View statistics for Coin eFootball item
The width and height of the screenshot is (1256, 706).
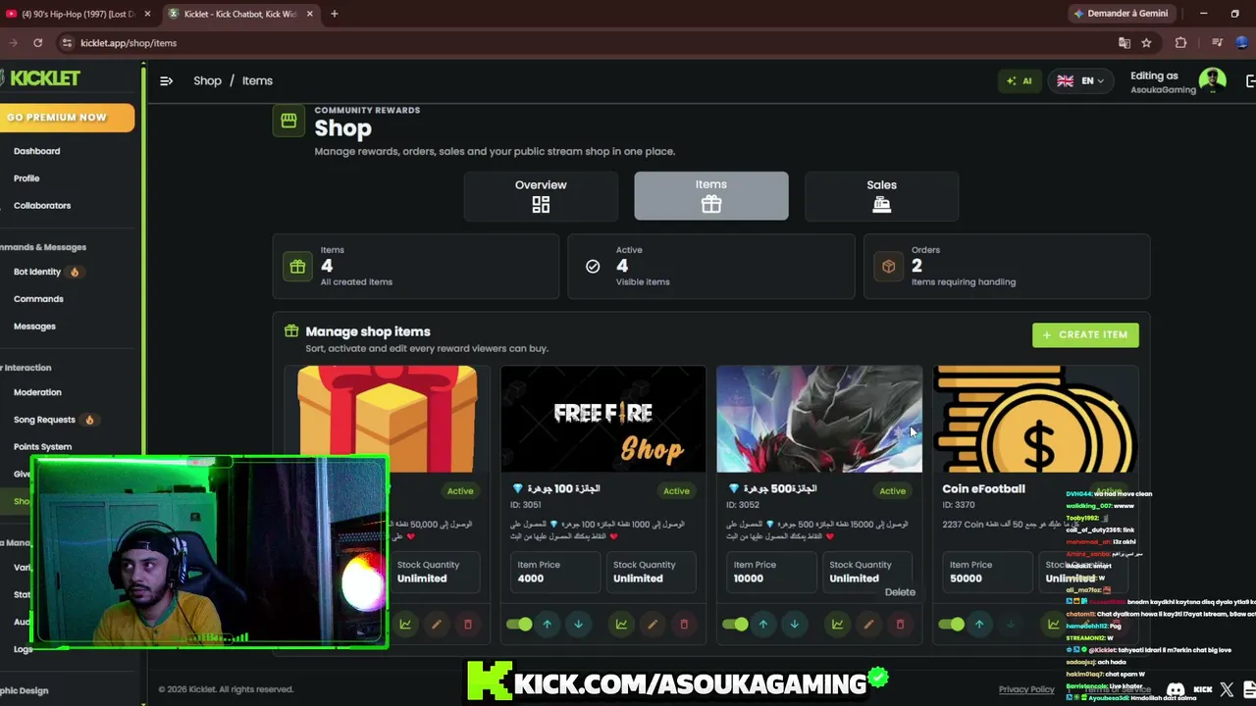pos(1053,625)
